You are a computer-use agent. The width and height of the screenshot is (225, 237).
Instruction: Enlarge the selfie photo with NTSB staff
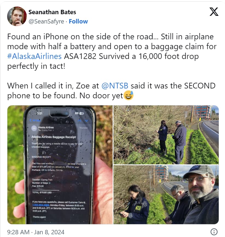pos(166,195)
